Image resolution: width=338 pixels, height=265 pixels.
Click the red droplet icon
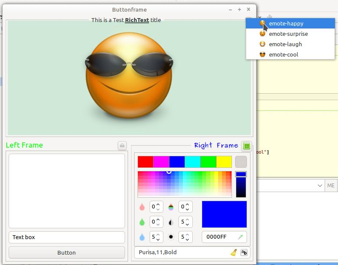point(142,207)
